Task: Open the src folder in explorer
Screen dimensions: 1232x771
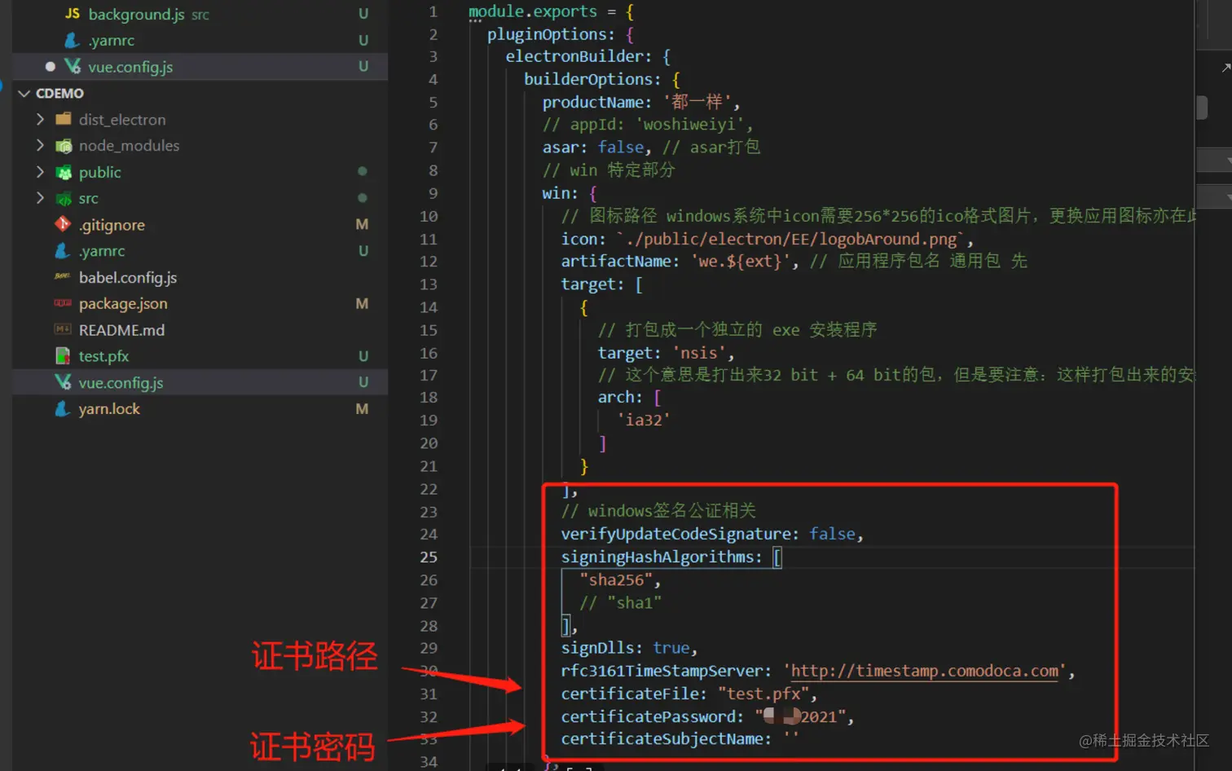Action: coord(89,198)
